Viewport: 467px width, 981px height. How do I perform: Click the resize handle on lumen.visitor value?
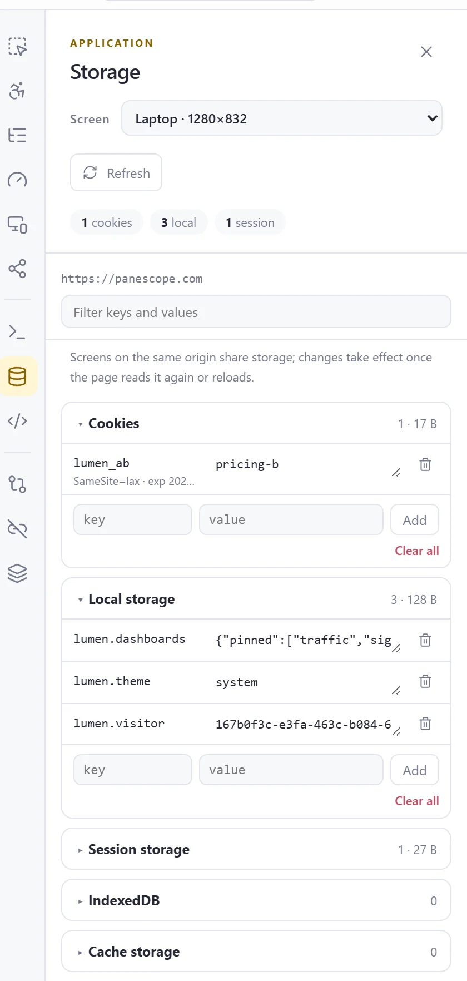click(x=396, y=732)
